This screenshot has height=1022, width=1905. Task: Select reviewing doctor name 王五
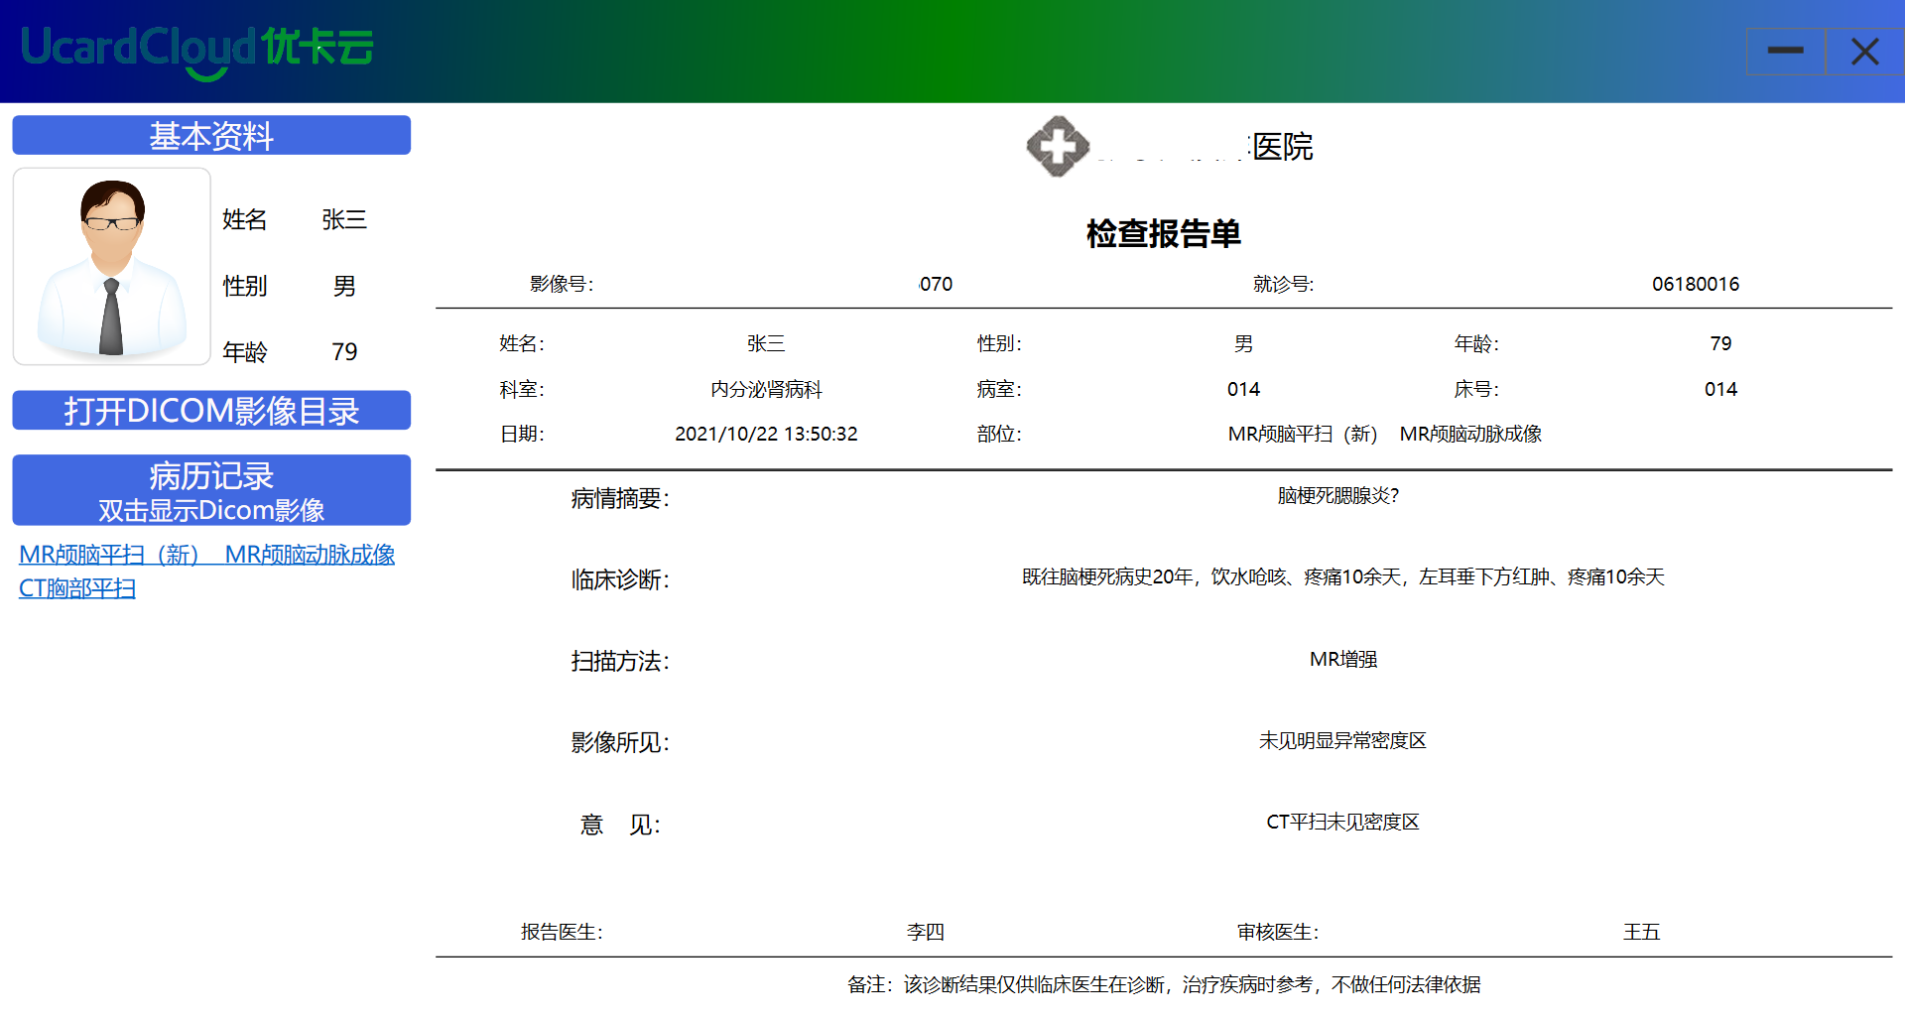click(1641, 933)
